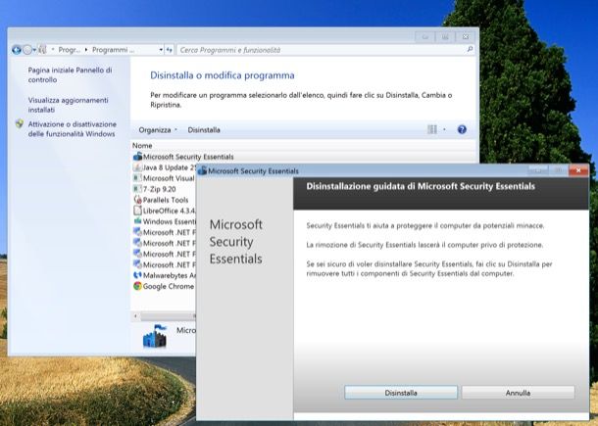Open Attivazione o disattivazione delle funzionalità Windows
Screen dimensions: 598x426
click(73, 129)
